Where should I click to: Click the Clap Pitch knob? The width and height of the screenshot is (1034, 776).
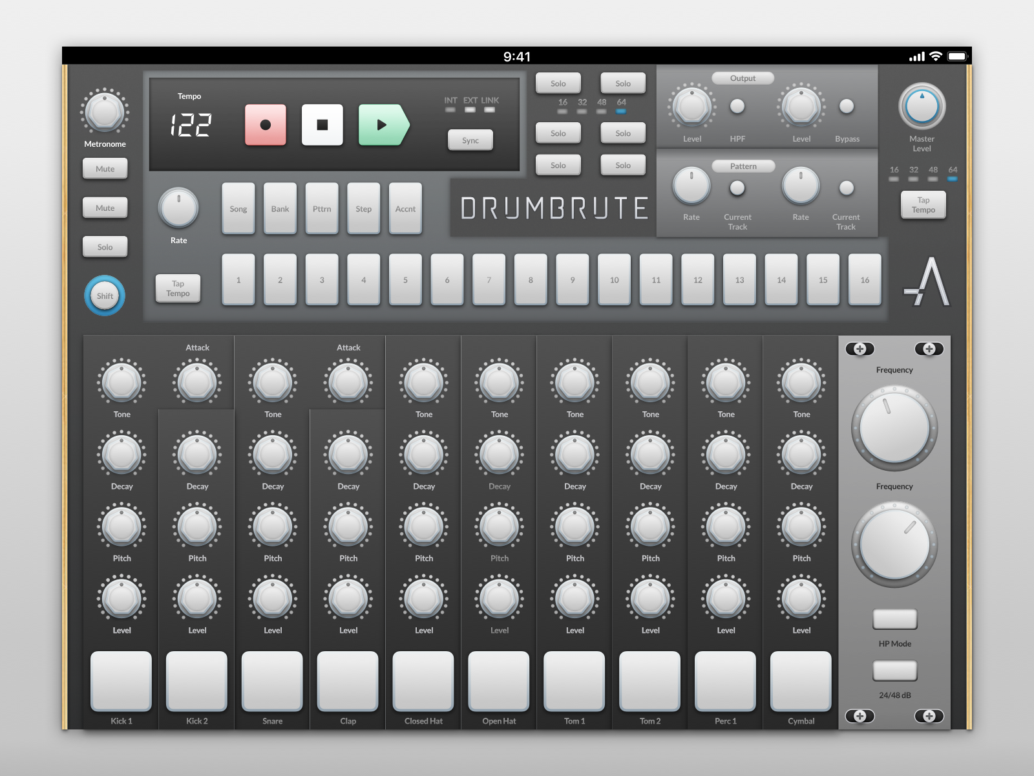coord(348,526)
